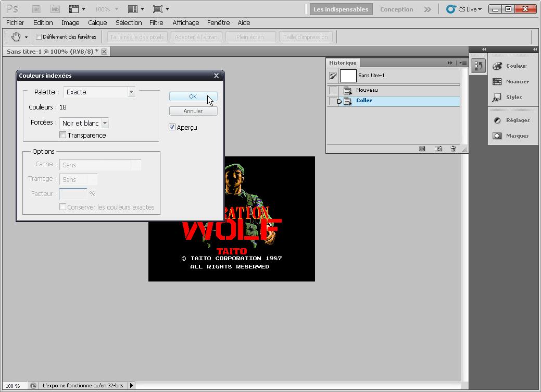Collapse the Historique panel double-arrow icon
The image size is (541, 392).
450,63
